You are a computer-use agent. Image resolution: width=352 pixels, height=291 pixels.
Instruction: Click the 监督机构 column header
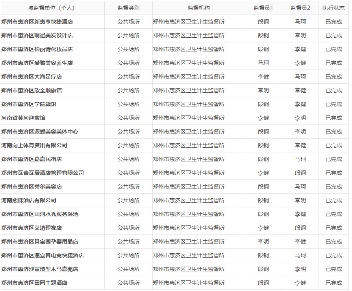pyautogui.click(x=199, y=8)
